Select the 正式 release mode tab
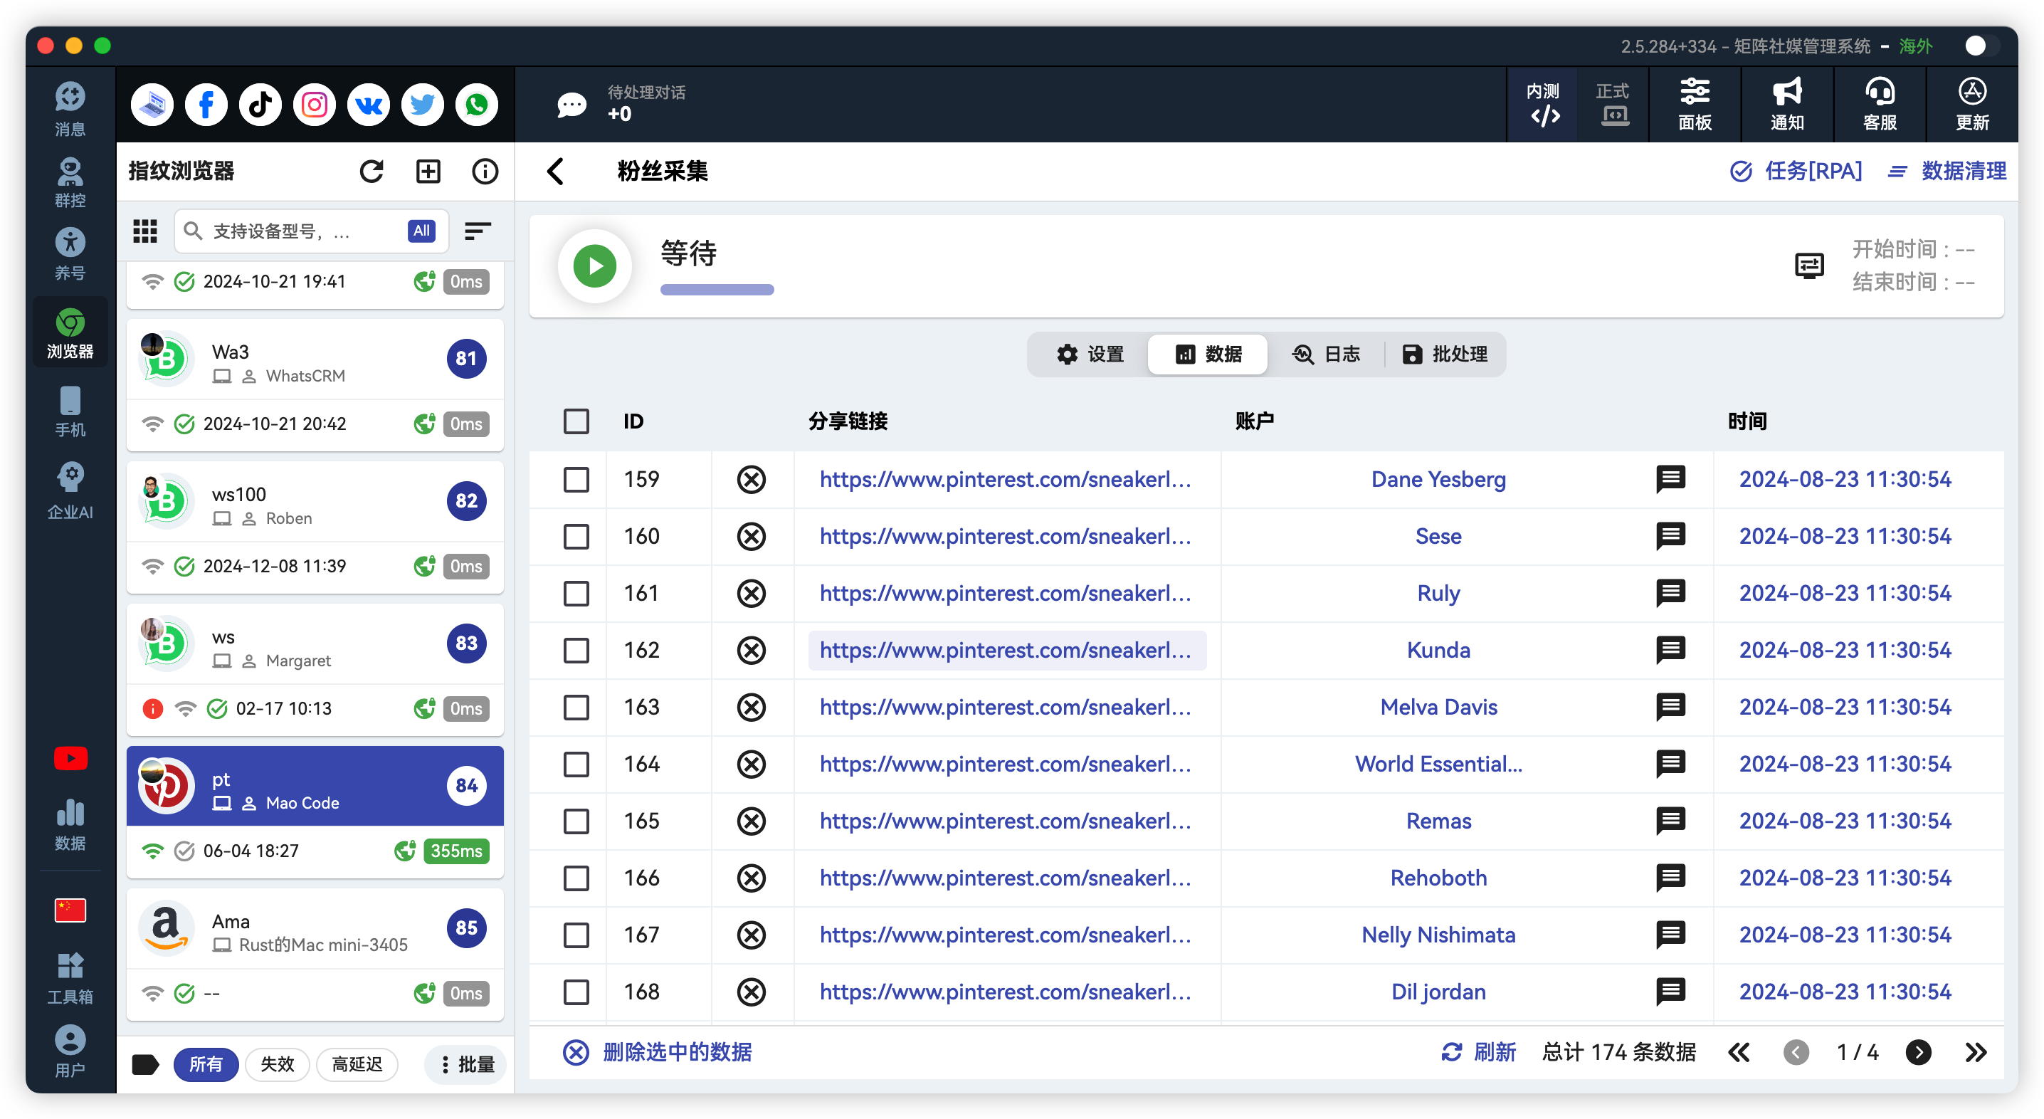Image resolution: width=2044 pixels, height=1119 pixels. tap(1613, 105)
